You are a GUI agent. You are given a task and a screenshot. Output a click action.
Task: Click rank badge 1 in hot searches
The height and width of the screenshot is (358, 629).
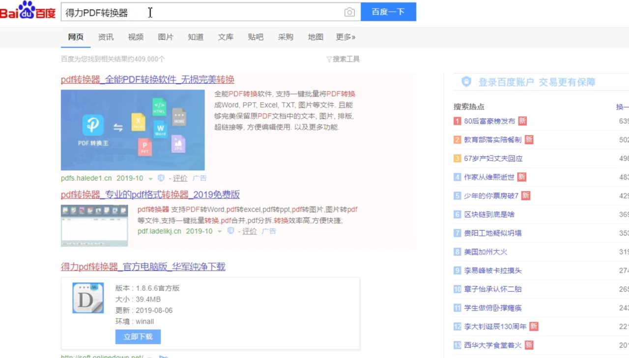[x=457, y=121]
